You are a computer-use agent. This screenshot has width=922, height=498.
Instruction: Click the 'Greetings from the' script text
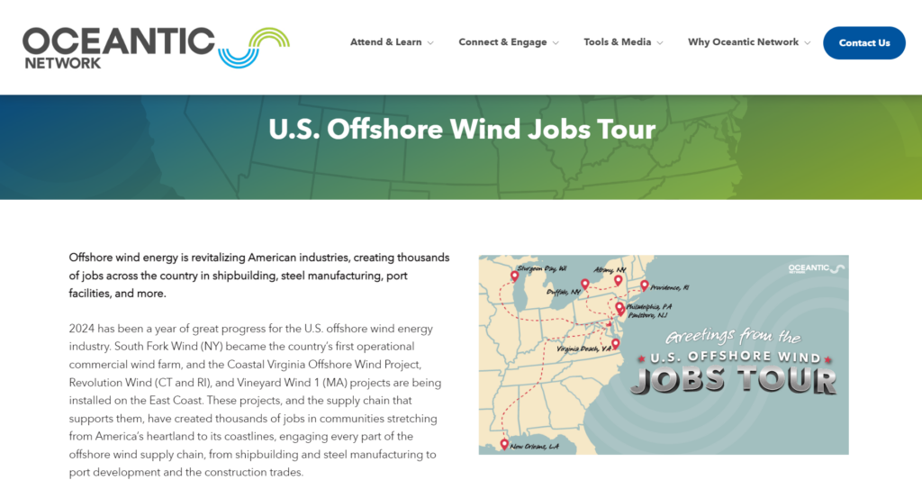[733, 337]
